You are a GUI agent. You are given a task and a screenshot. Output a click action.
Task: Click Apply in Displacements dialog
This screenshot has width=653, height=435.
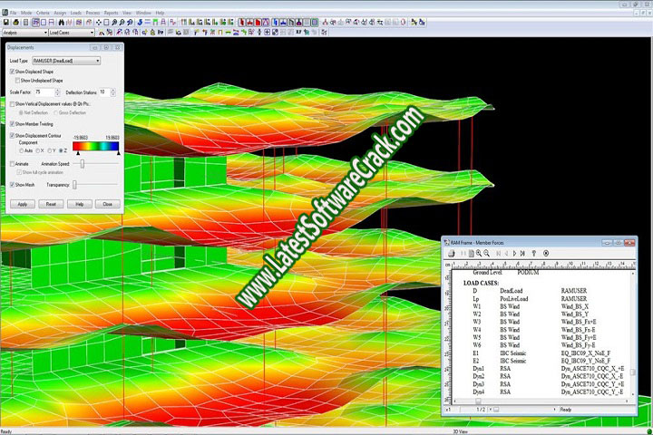pos(23,204)
